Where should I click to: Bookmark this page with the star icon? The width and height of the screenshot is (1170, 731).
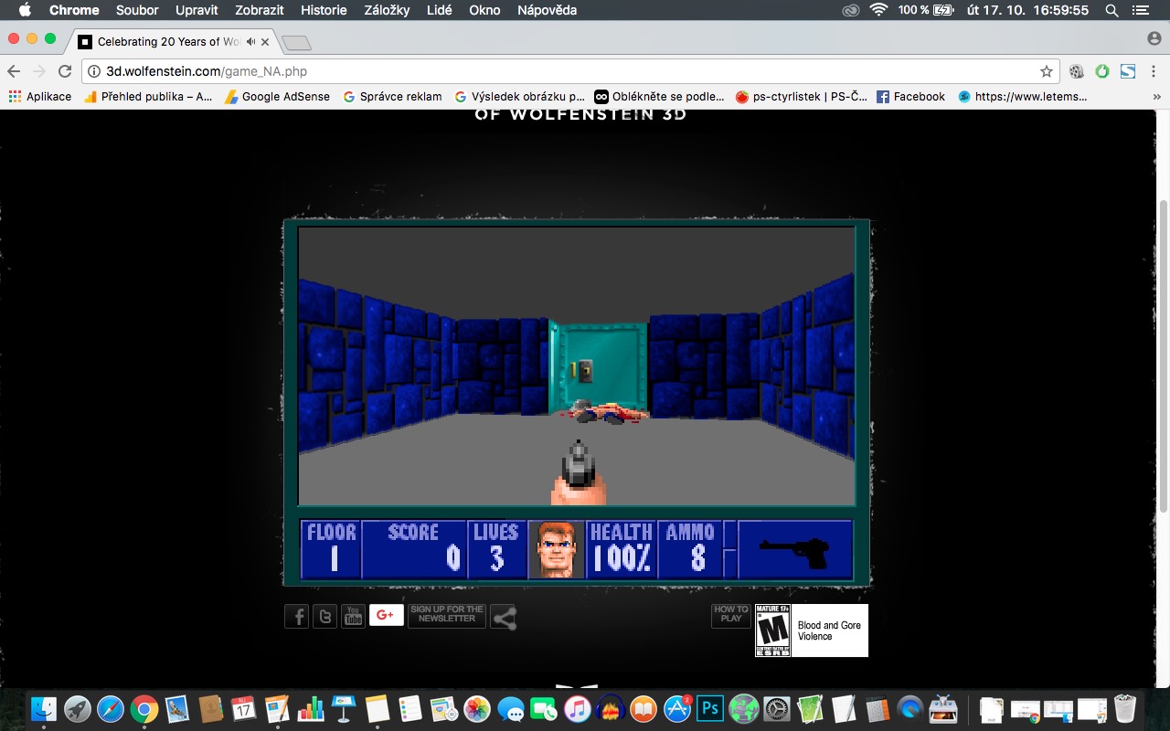point(1046,71)
